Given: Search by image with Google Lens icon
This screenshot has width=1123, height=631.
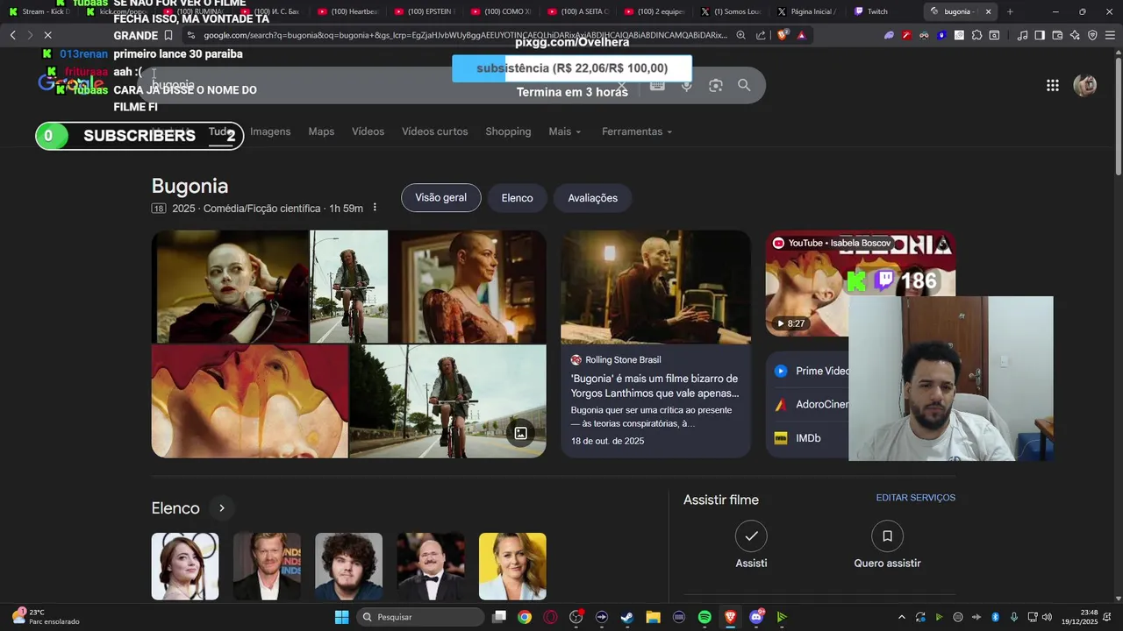Looking at the screenshot, I should [x=716, y=85].
